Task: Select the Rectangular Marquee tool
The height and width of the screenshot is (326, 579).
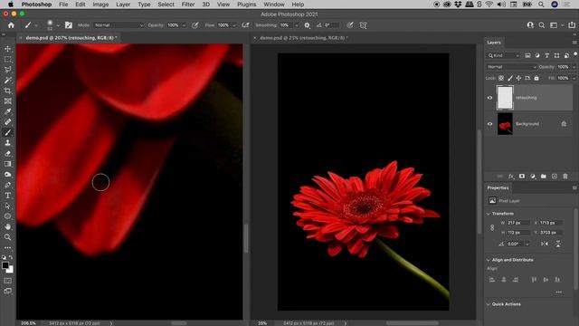Action: (x=7, y=59)
